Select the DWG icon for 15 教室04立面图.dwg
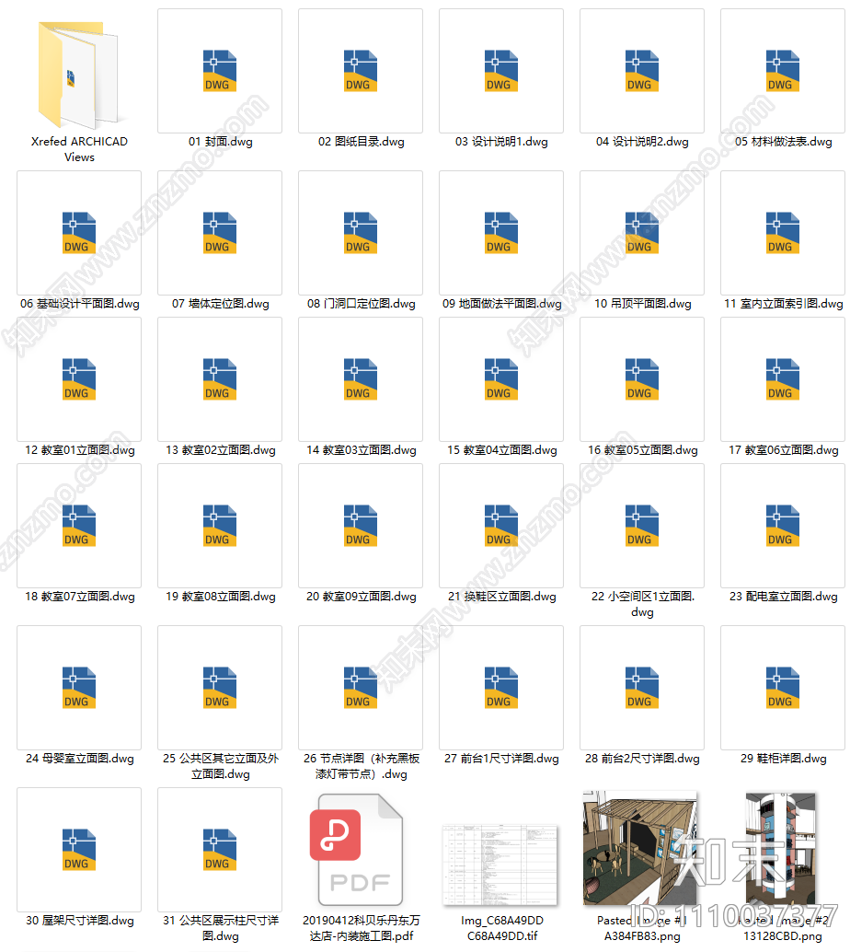Image resolution: width=850 pixels, height=952 pixels. (501, 379)
